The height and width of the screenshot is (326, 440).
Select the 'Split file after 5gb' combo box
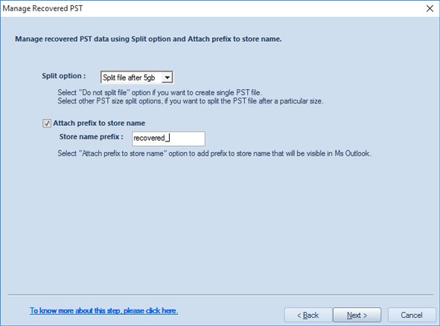137,77
